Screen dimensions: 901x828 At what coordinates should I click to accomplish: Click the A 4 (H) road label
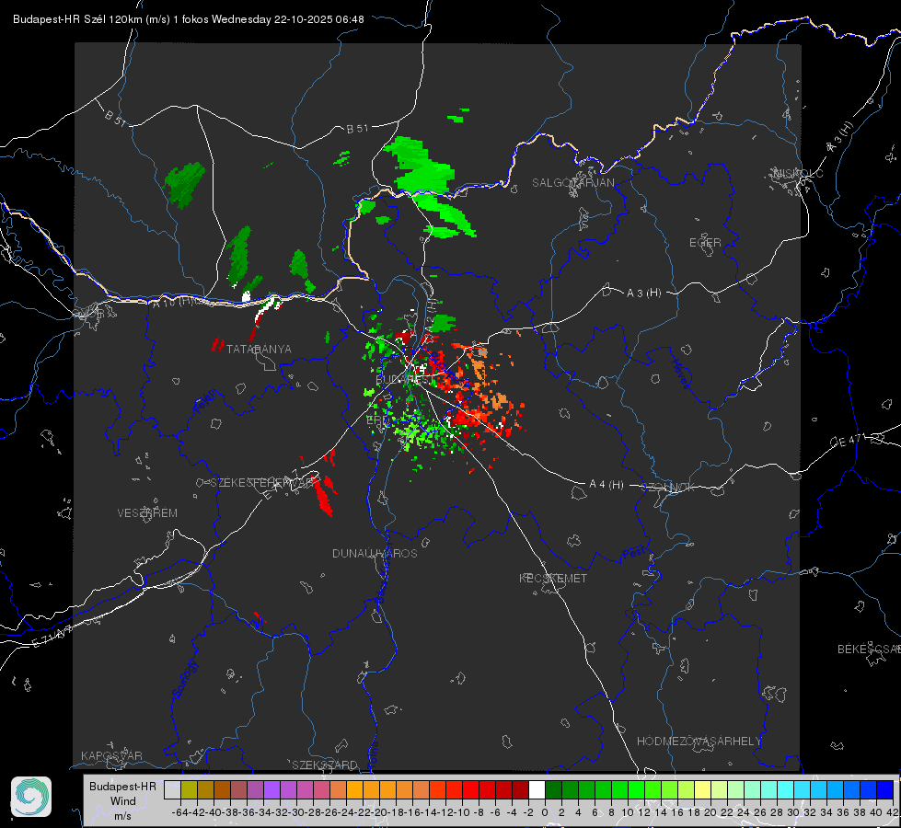[x=606, y=485]
